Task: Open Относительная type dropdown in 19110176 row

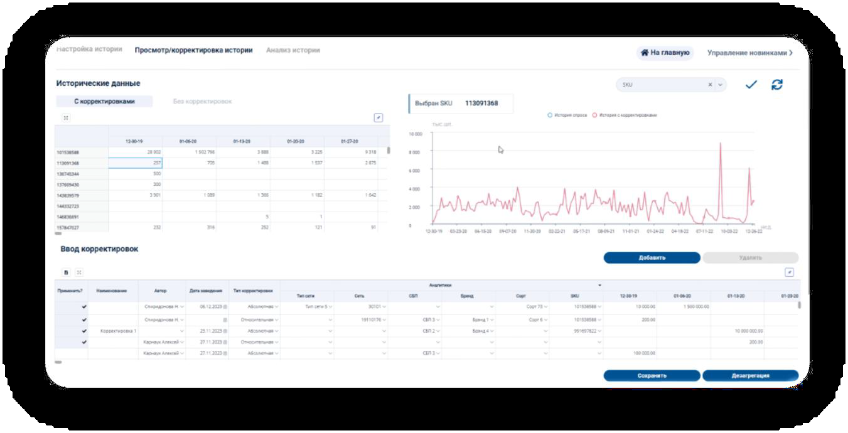Action: (x=276, y=319)
